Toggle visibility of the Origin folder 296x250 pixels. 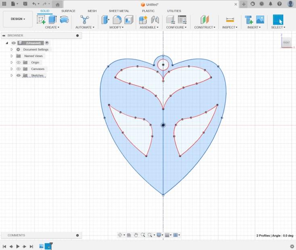tap(18, 62)
